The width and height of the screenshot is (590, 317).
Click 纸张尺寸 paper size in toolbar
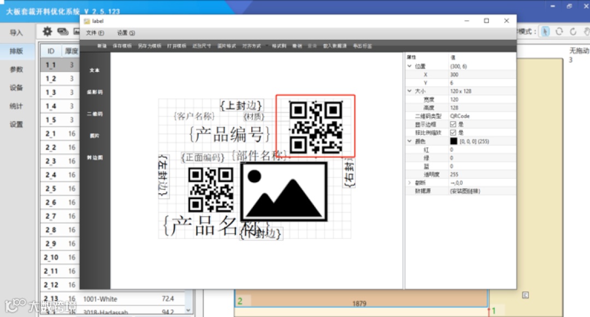pos(202,46)
